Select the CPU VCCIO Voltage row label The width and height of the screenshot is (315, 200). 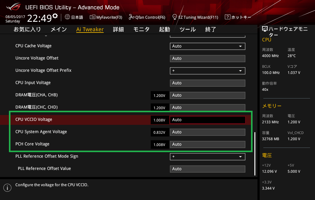click(x=34, y=119)
